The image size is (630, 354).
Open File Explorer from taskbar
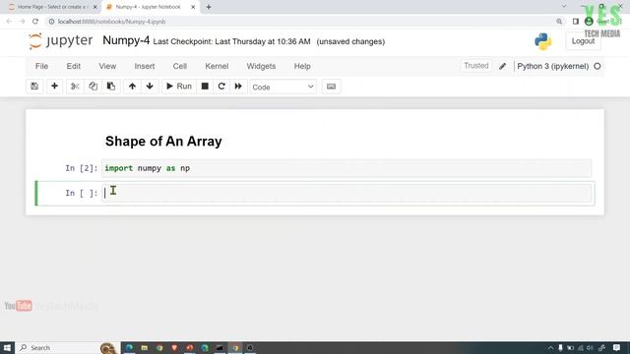(145, 347)
